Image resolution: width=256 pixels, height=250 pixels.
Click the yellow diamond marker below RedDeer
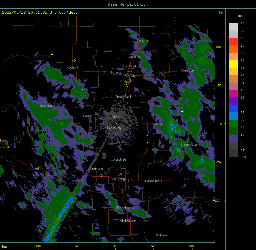(127, 83)
